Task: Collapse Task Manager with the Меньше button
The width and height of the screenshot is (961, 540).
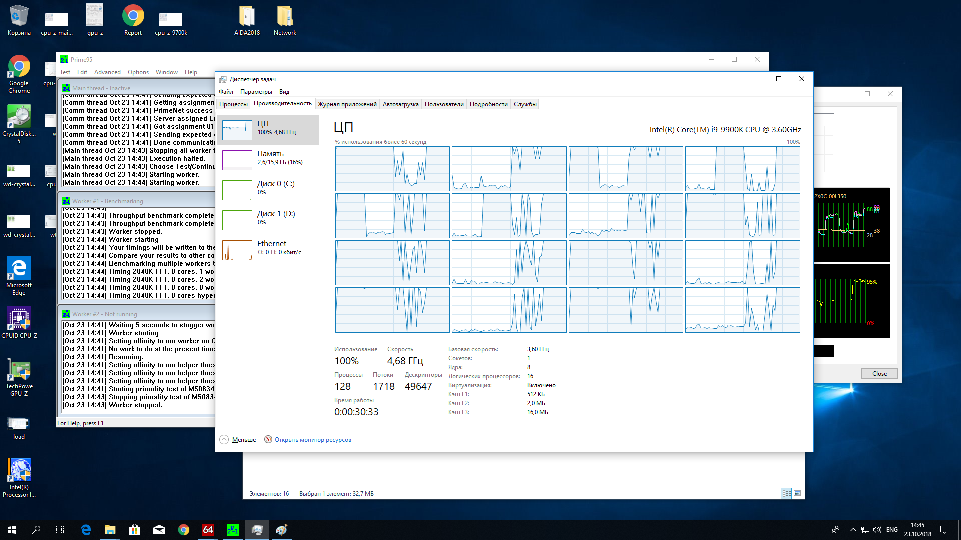Action: [x=238, y=440]
